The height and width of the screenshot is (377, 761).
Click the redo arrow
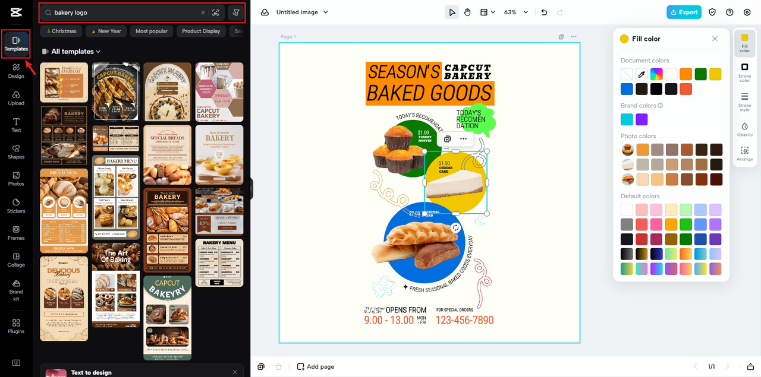pyautogui.click(x=561, y=12)
